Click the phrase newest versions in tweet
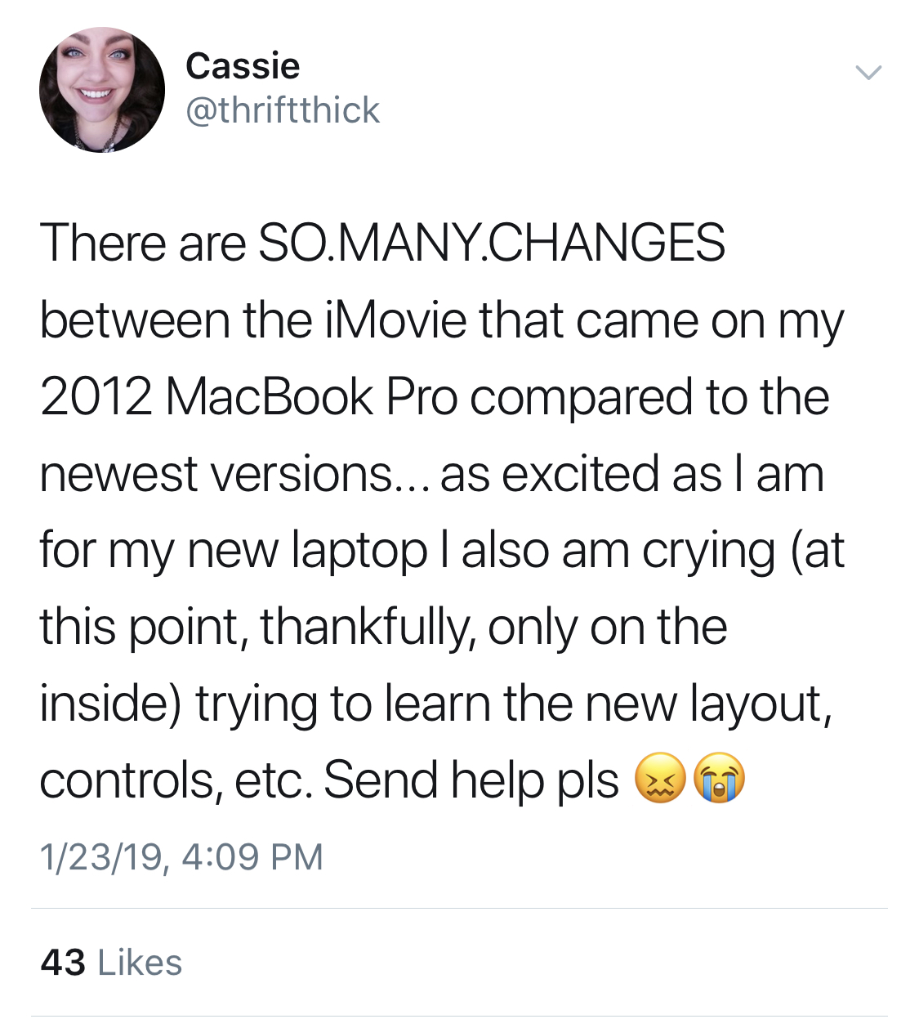Screen dimensions: 919x1019 [x=217, y=473]
